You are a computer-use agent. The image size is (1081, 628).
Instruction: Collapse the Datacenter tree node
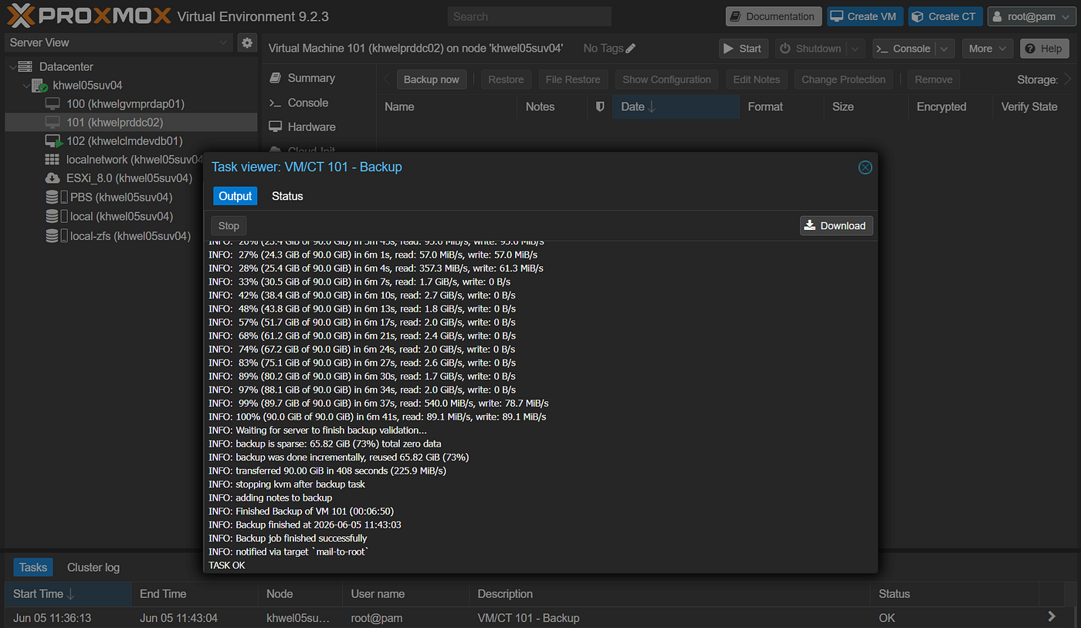pyautogui.click(x=12, y=67)
